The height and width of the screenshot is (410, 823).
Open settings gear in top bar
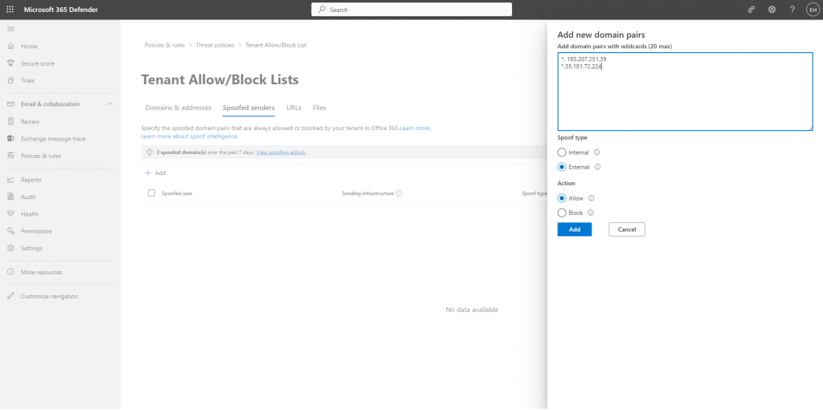(x=772, y=10)
